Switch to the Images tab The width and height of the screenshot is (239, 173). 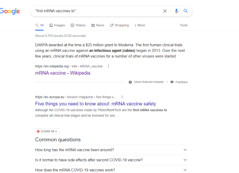[57, 25]
